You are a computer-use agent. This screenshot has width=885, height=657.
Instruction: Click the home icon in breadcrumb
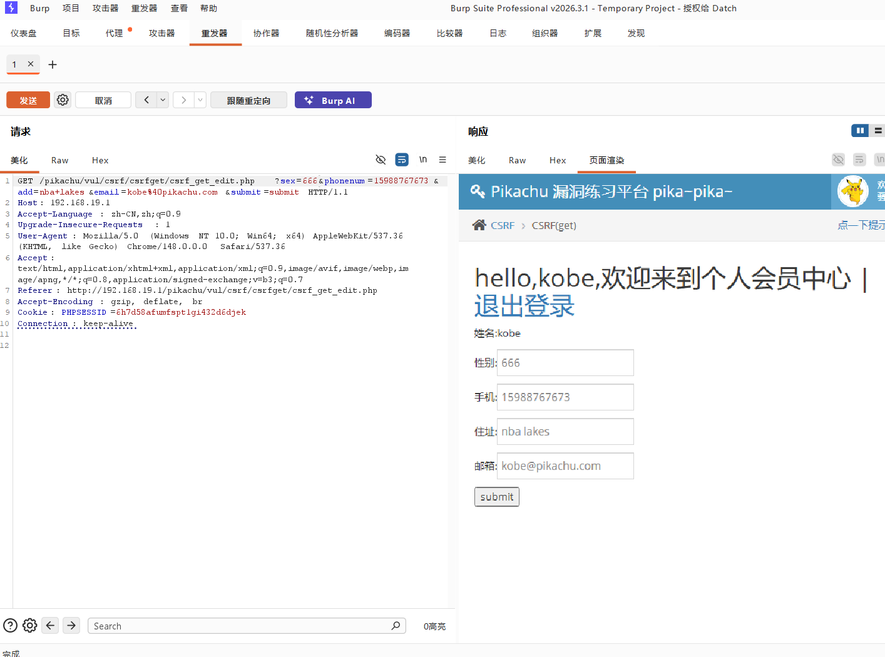click(479, 225)
